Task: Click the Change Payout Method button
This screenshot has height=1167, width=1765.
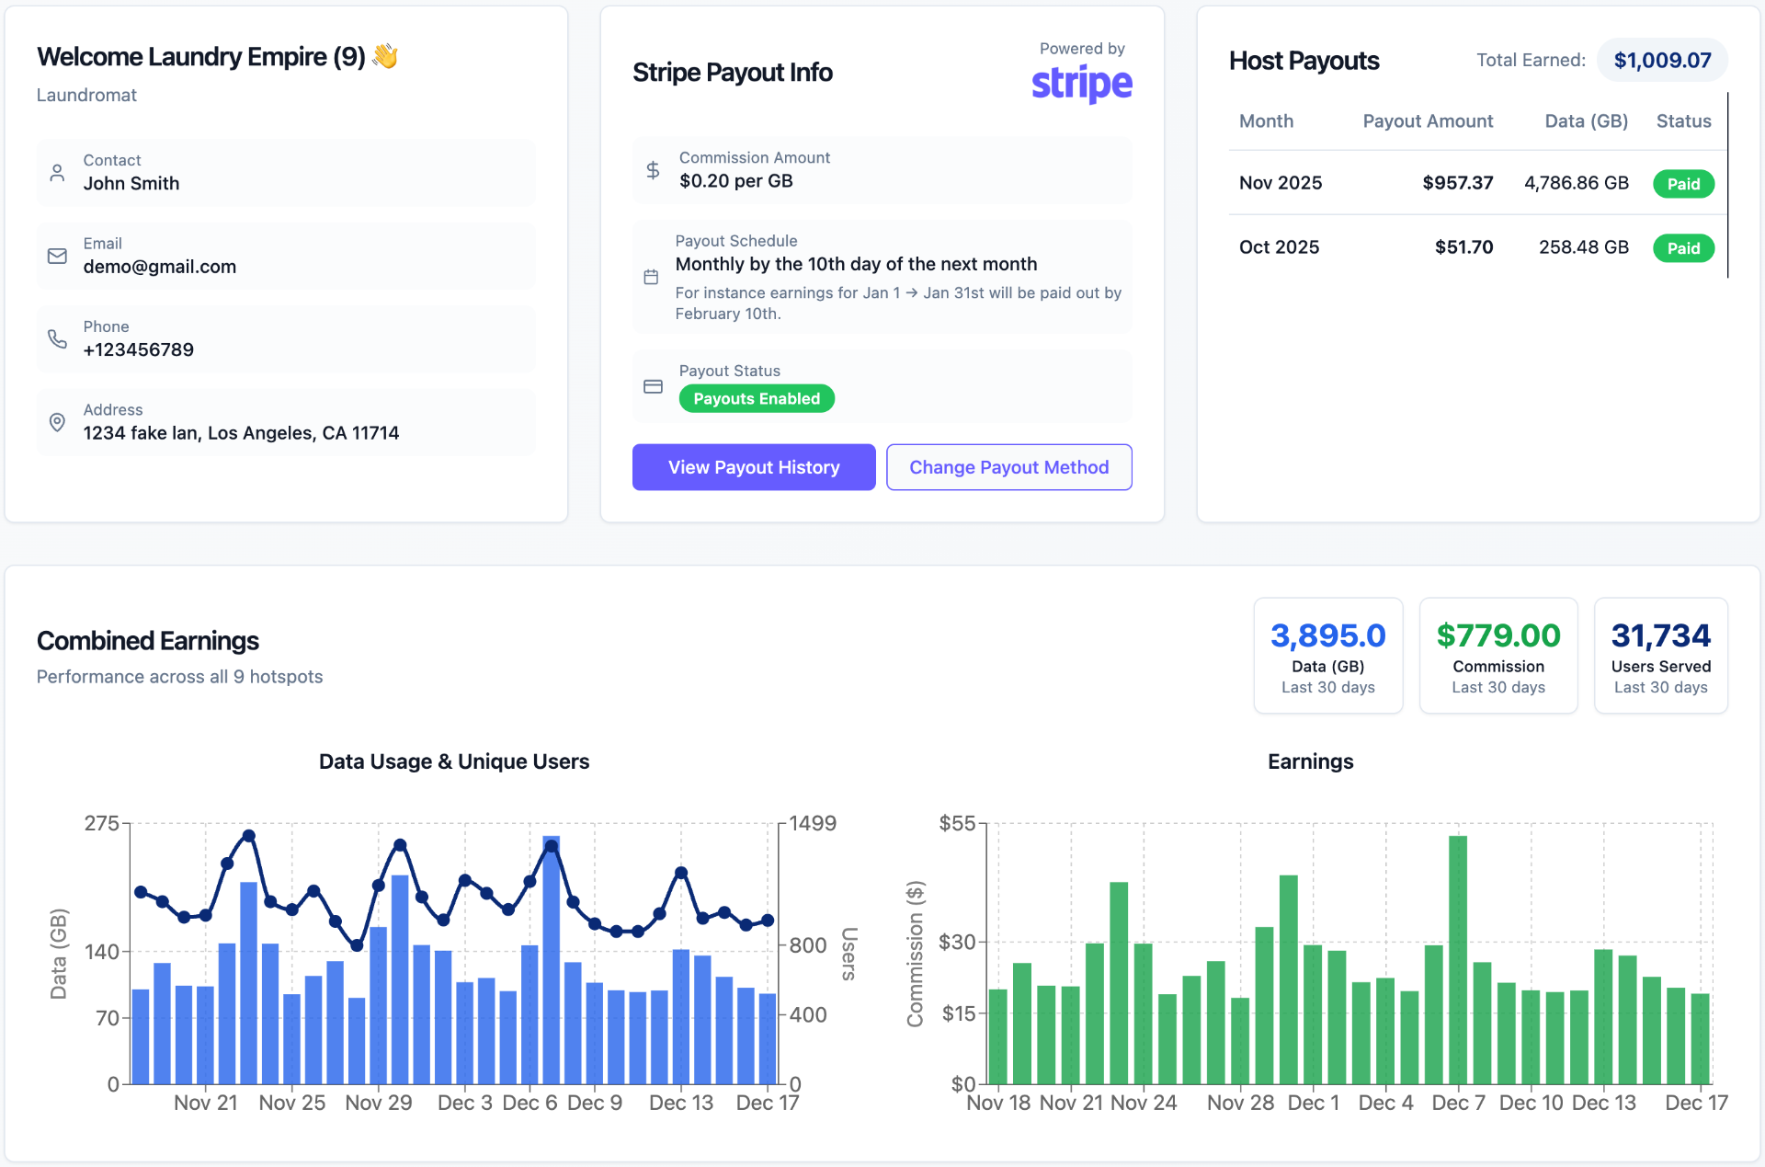Action: pos(1008,467)
